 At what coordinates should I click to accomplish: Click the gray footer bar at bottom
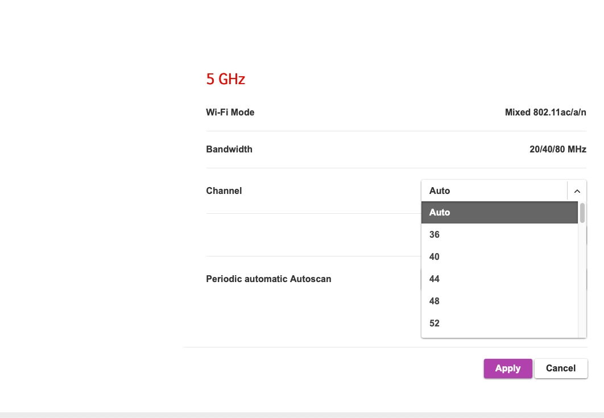[302, 415]
